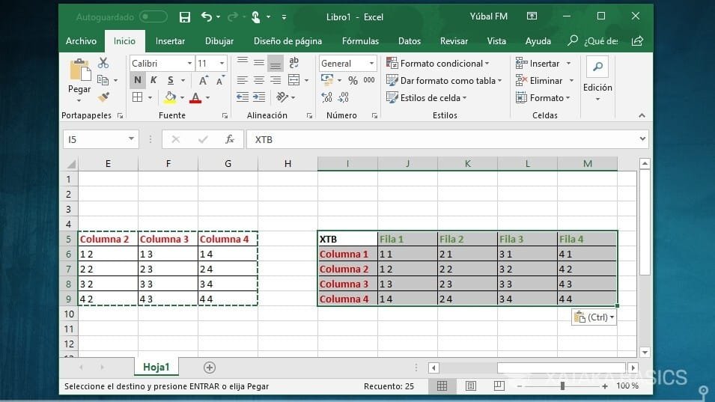
Task: Open the name box I5 dropdown arrow
Action: [131, 139]
